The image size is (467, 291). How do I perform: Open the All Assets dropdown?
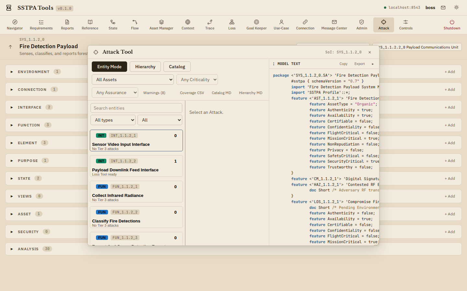[x=133, y=80]
